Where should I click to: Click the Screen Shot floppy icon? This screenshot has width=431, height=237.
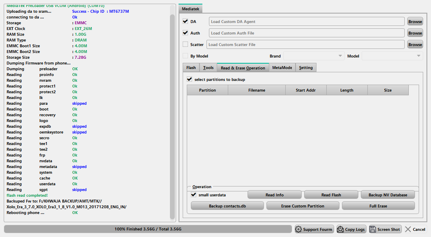[372, 229]
